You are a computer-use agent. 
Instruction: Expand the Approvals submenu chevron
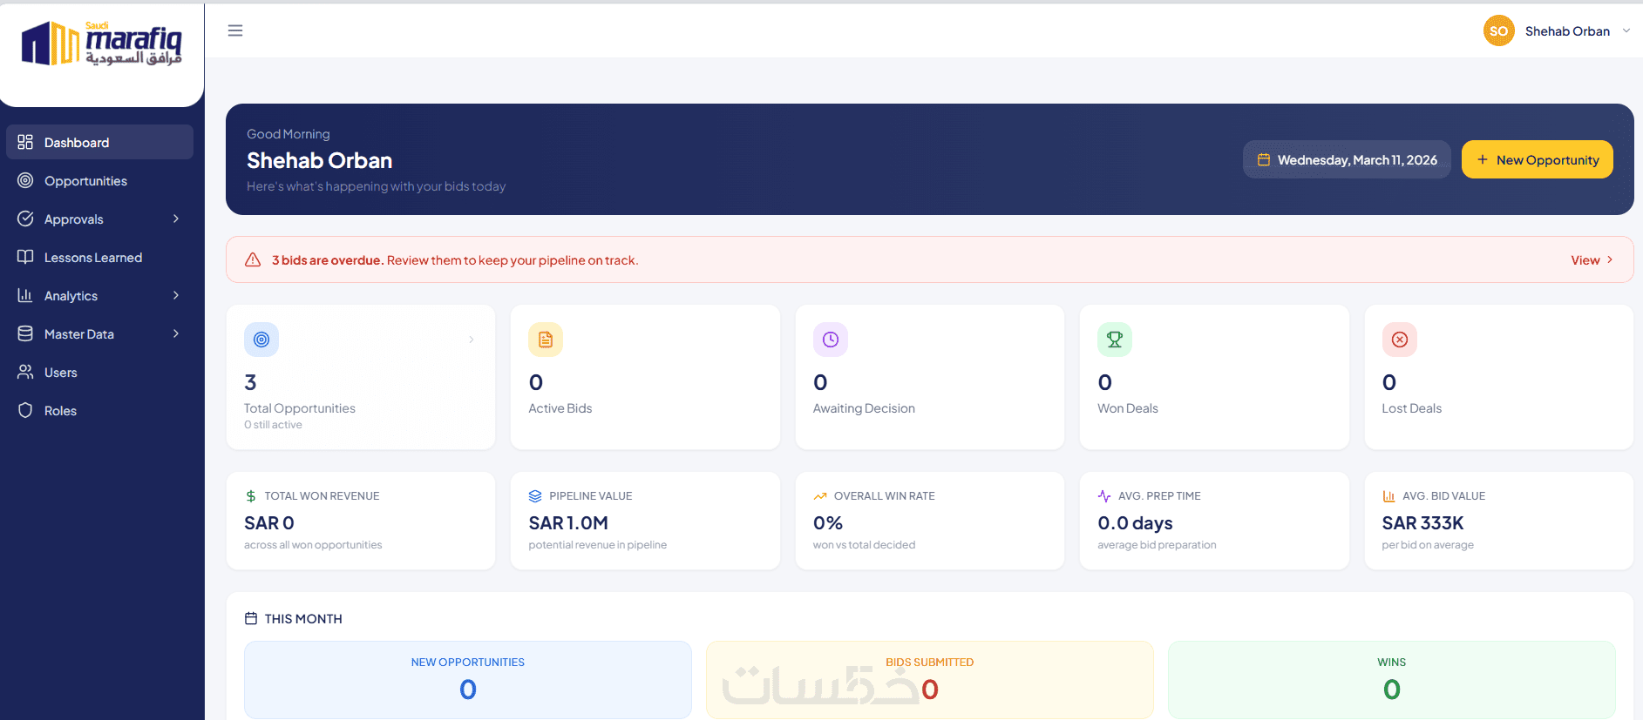(176, 219)
